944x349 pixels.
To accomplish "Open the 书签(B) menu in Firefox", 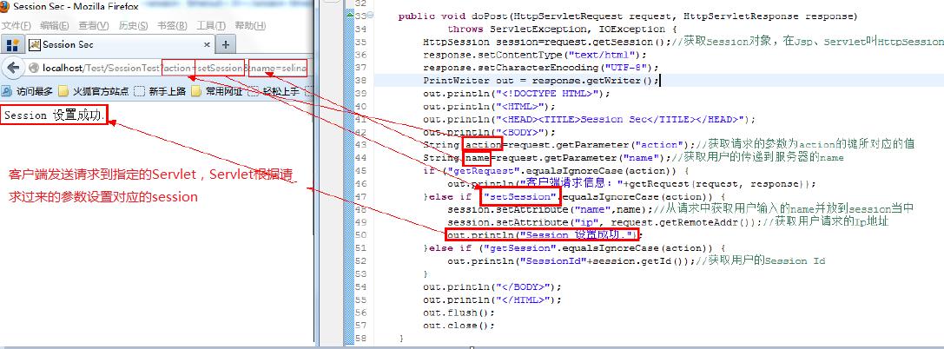I will coord(172,26).
